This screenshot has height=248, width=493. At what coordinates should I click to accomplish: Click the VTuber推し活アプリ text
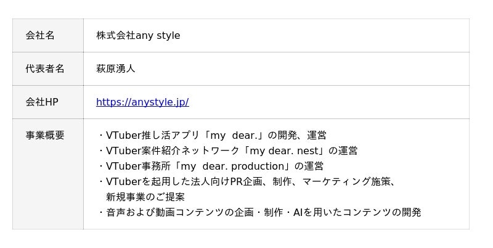click(154, 136)
